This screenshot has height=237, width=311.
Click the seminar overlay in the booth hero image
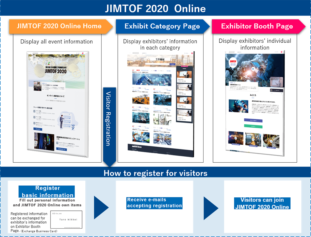[x=276, y=81]
